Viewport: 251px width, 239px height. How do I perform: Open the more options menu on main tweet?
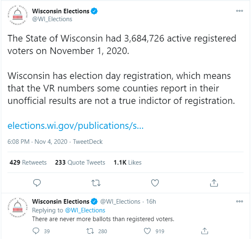(x=239, y=11)
